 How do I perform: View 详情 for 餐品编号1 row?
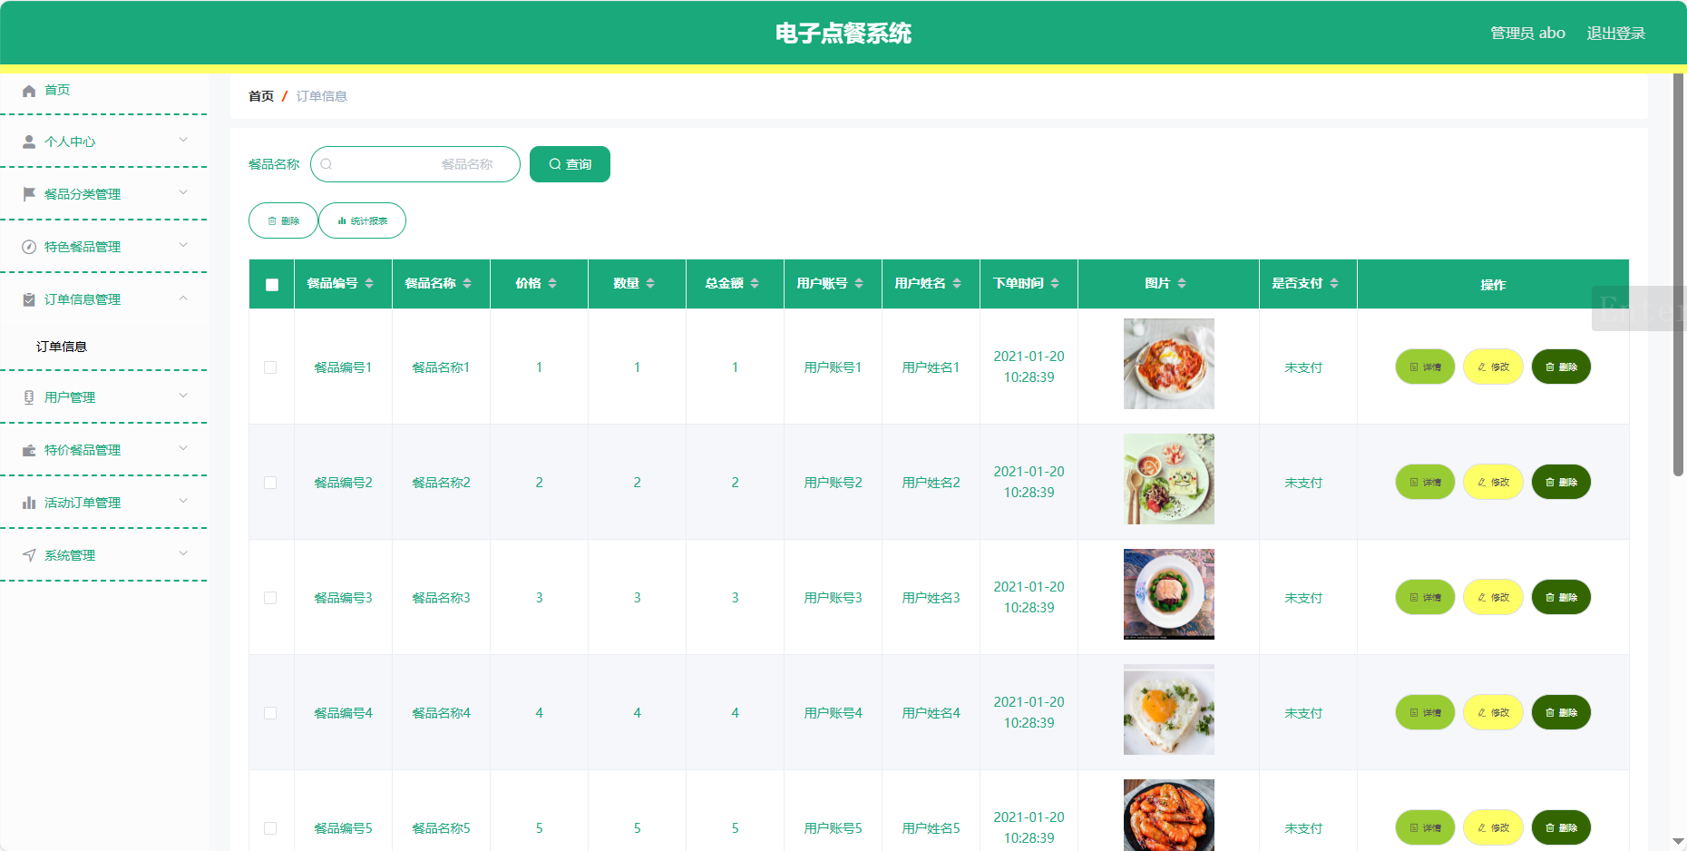click(x=1425, y=367)
